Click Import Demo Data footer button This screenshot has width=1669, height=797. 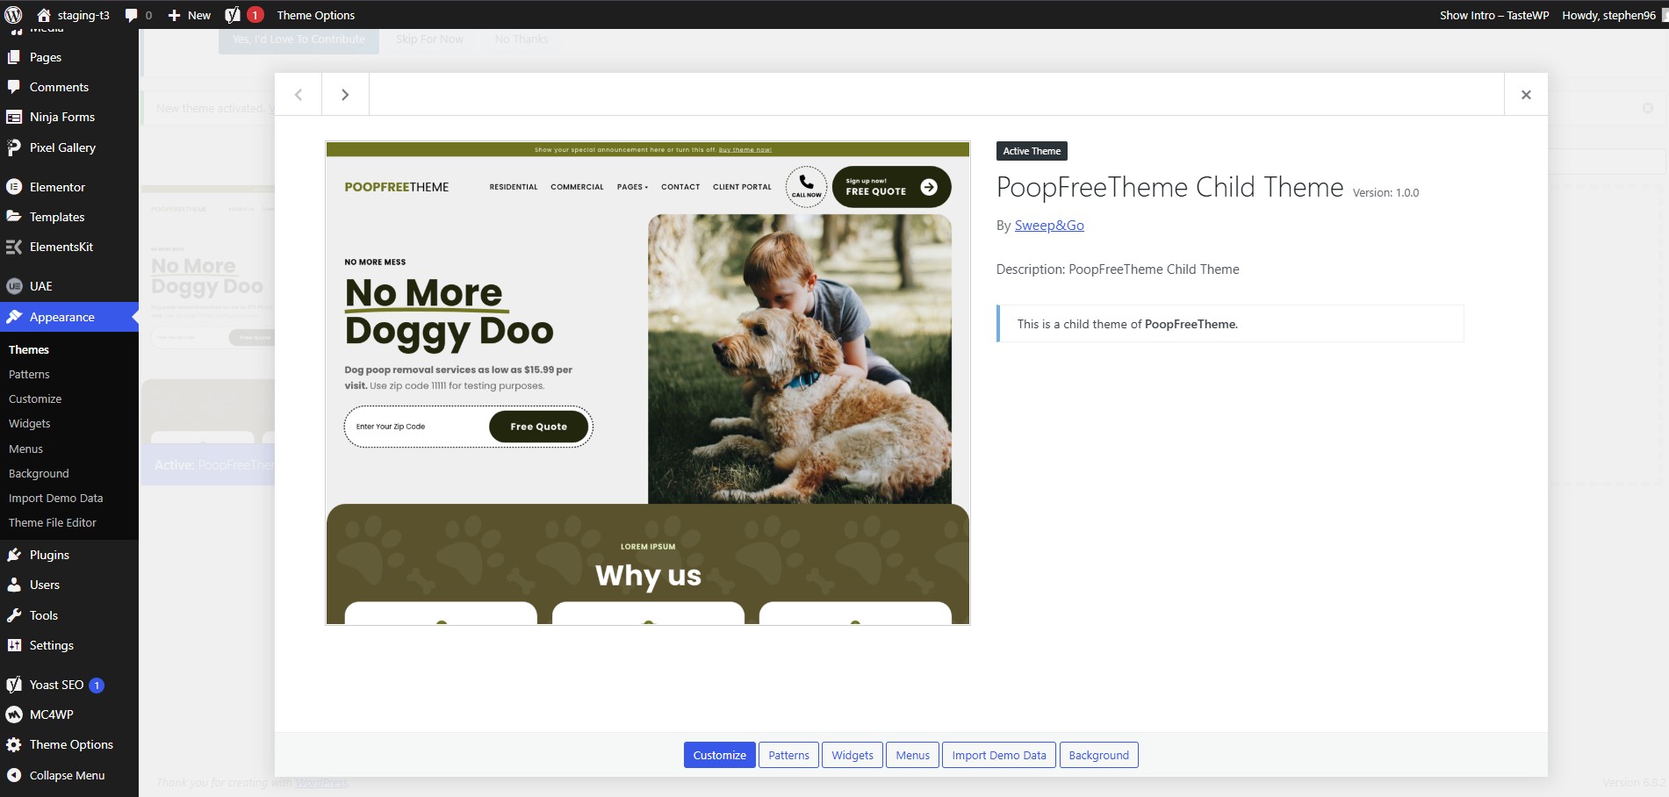tap(999, 755)
